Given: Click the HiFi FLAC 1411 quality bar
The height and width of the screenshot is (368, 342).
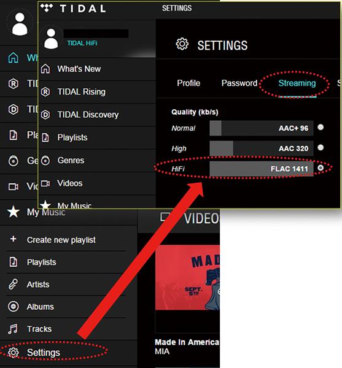Looking at the screenshot, I should coord(262,169).
